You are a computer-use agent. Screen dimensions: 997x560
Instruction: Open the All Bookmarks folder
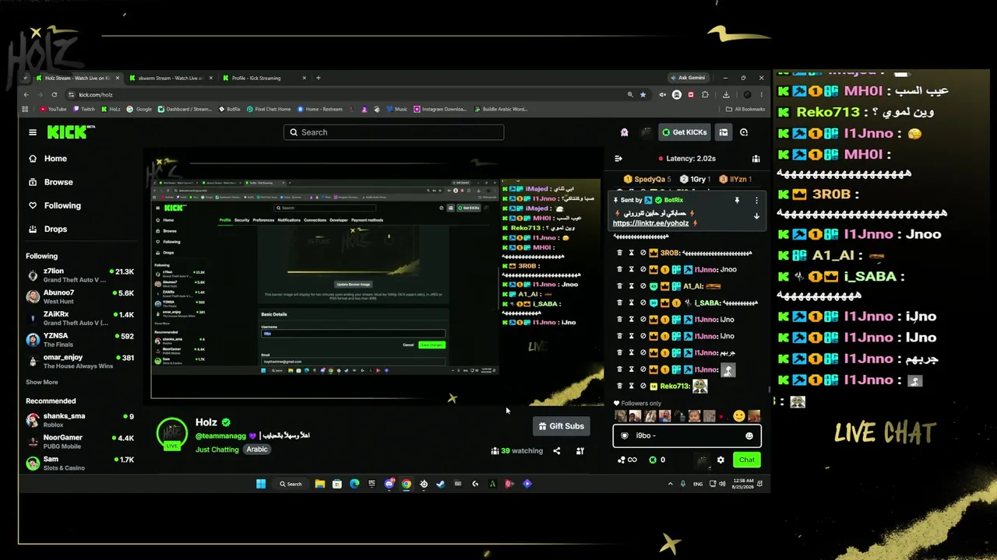pyautogui.click(x=745, y=109)
